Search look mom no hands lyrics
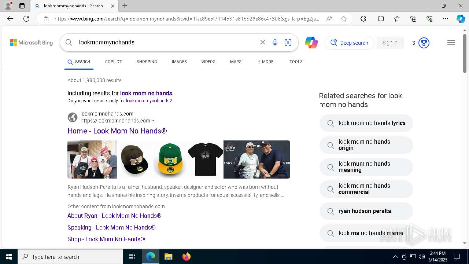 pos(366,123)
